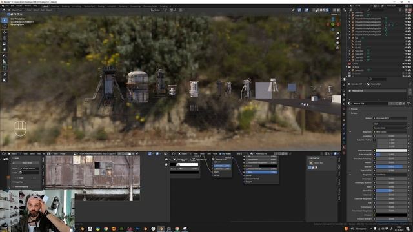Select the 3D Cursor tool

[x=5, y=26]
